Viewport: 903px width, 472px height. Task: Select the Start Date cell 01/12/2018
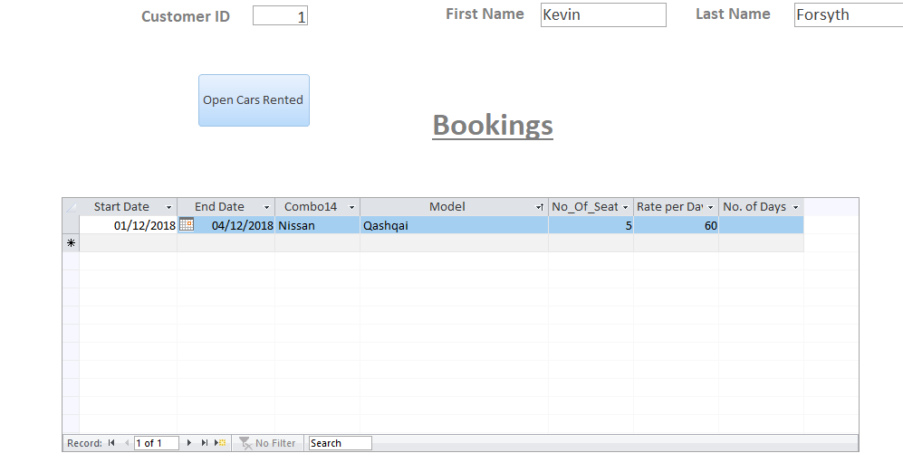point(128,225)
